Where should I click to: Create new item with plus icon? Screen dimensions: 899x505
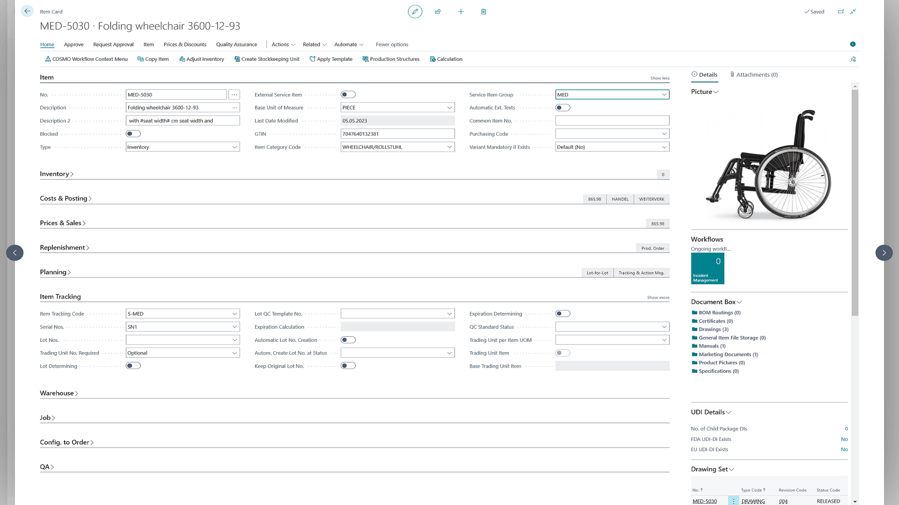pos(461,12)
